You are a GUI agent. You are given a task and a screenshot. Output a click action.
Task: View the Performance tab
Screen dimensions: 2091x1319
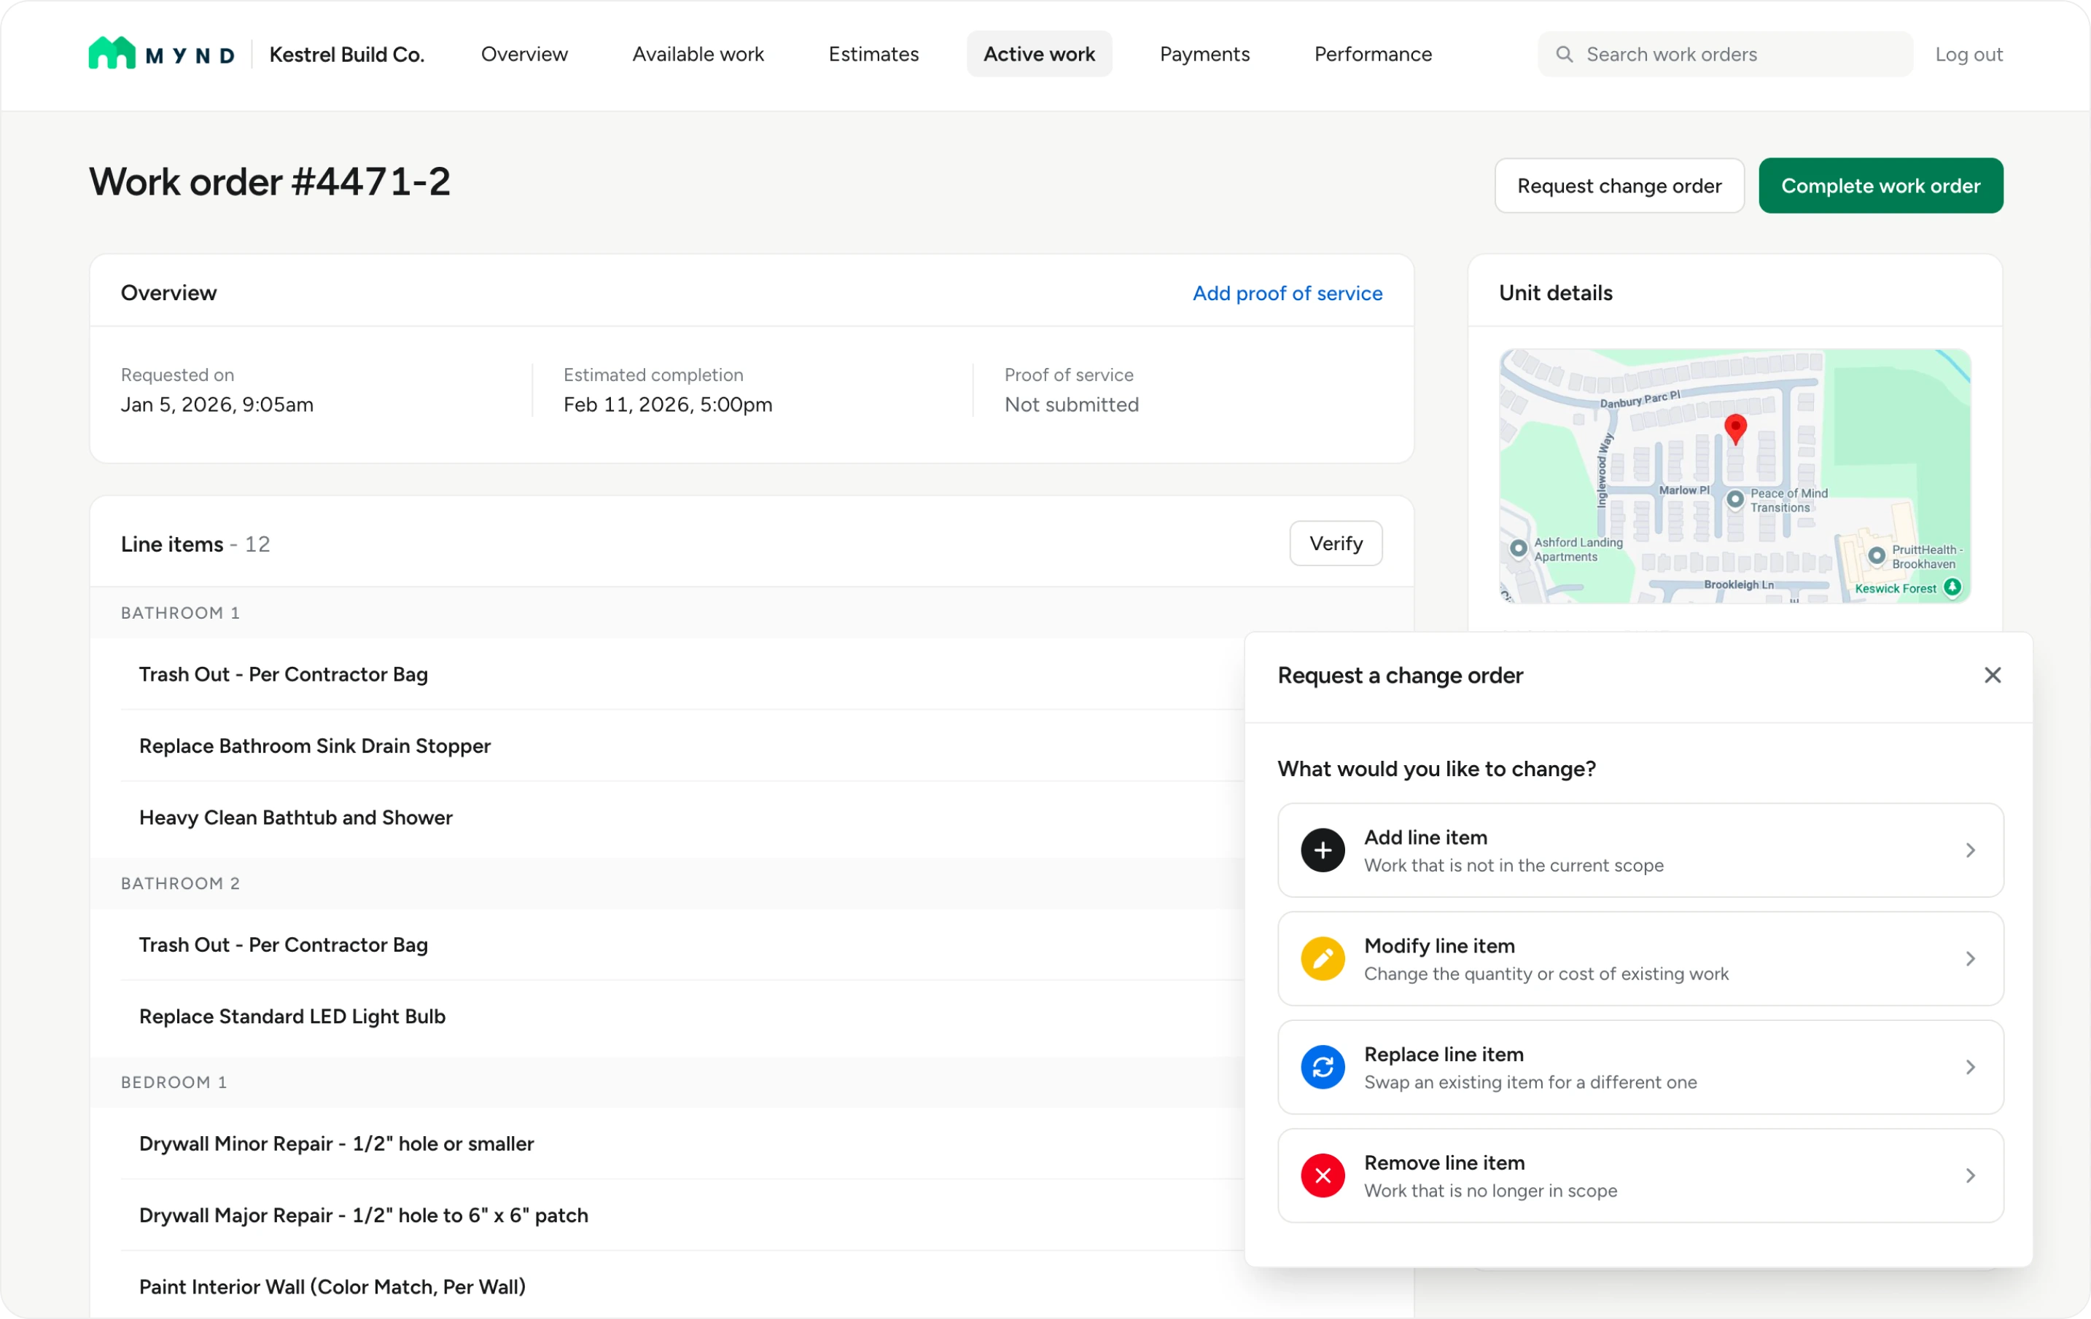click(x=1373, y=54)
